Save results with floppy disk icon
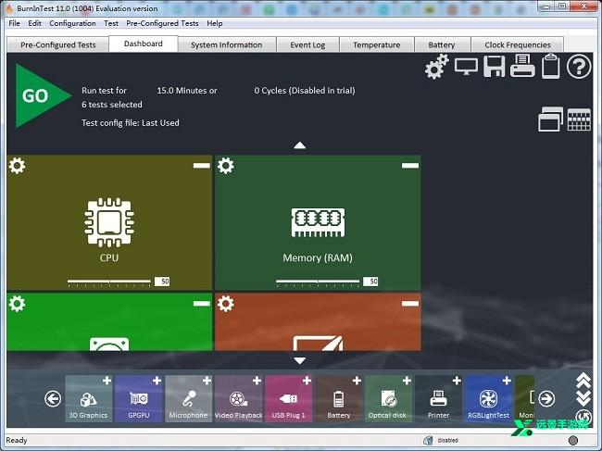 (495, 67)
